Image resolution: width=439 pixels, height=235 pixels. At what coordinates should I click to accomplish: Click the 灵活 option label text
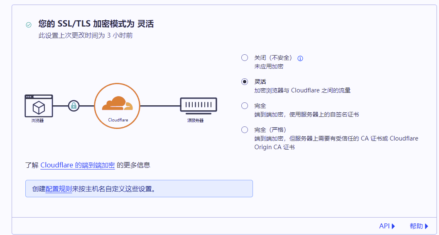coord(260,82)
